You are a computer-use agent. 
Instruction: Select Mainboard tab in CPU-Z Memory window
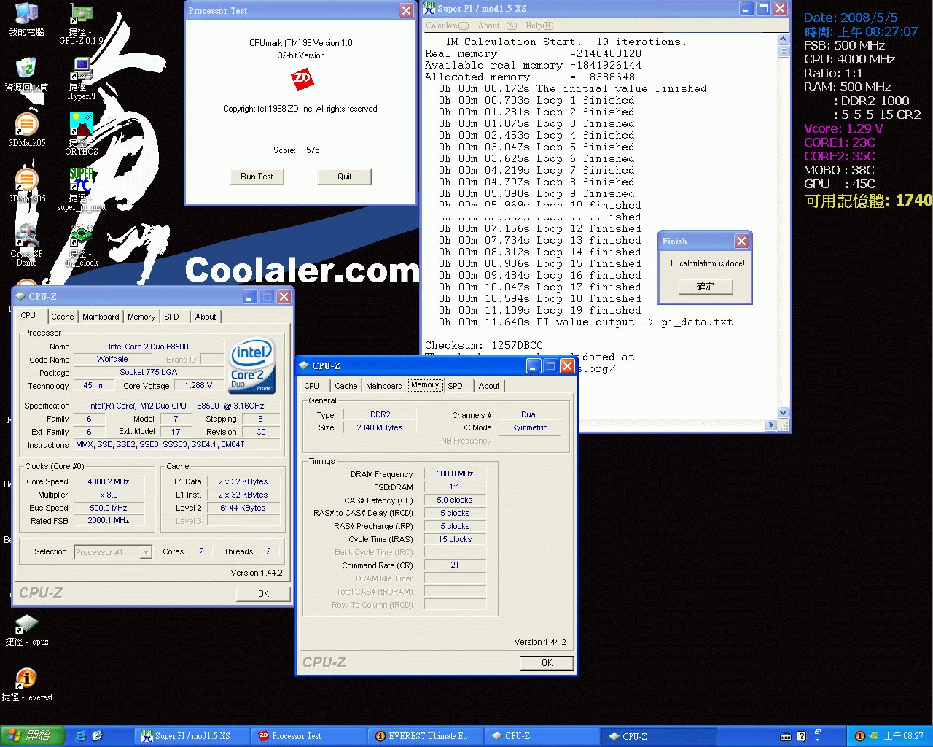pos(384,386)
